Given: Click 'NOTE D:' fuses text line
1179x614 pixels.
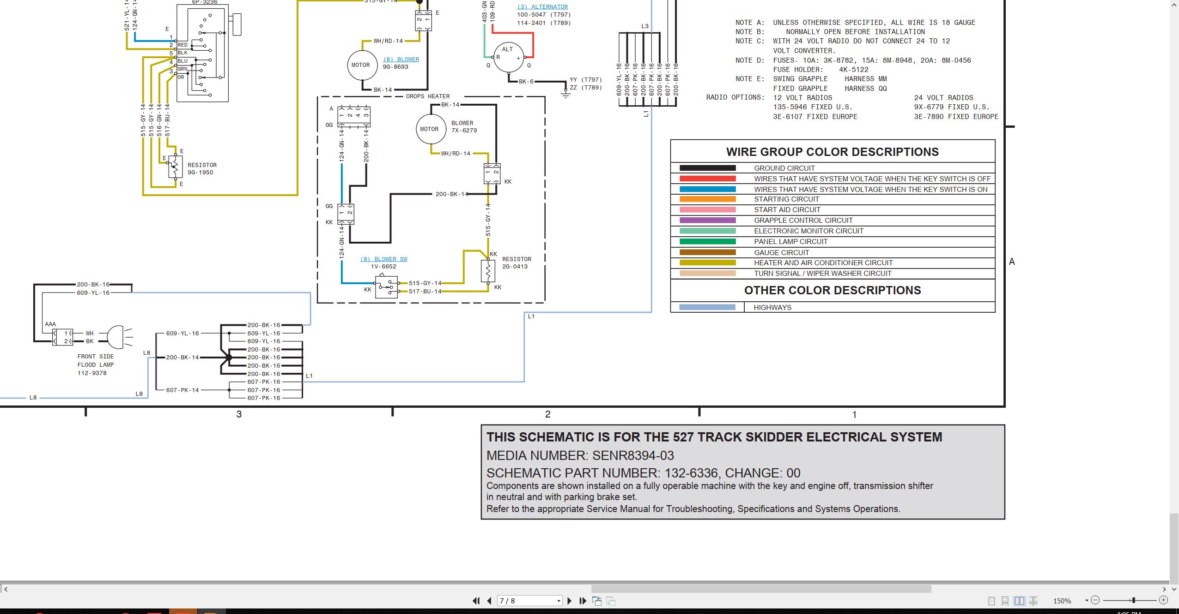Looking at the screenshot, I should 853,60.
